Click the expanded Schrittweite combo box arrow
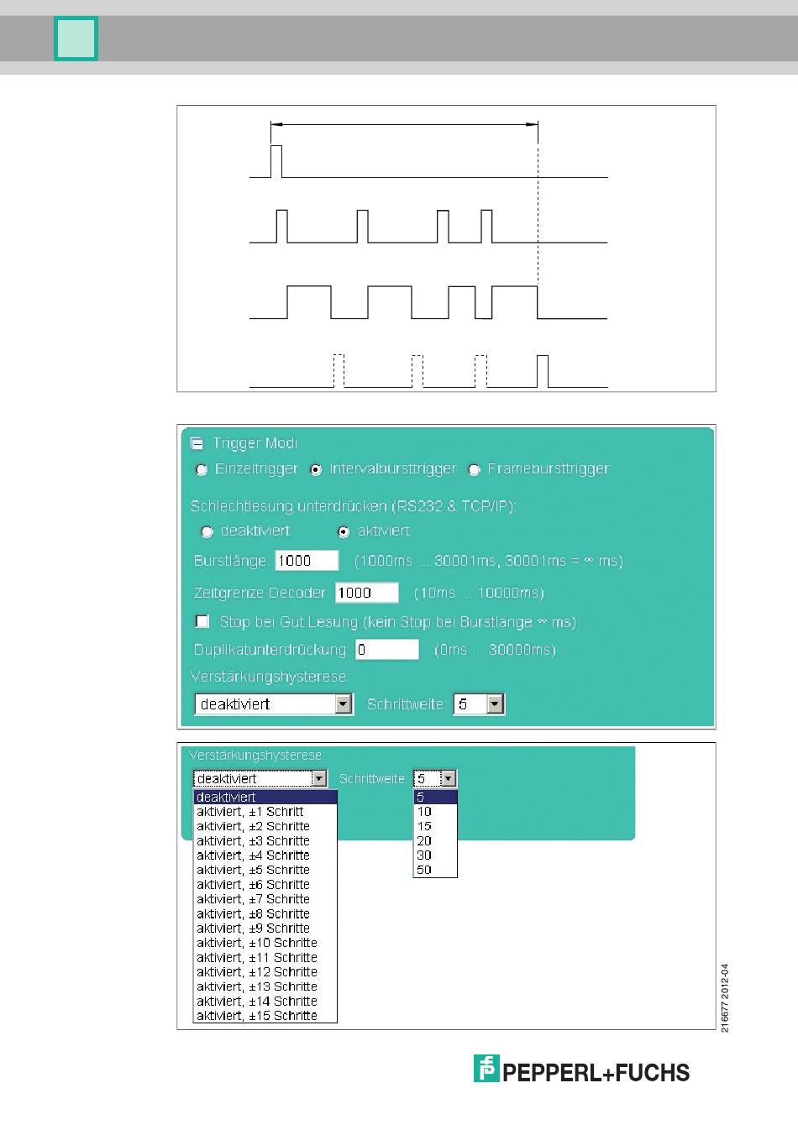The height and width of the screenshot is (1130, 798). coord(449,779)
